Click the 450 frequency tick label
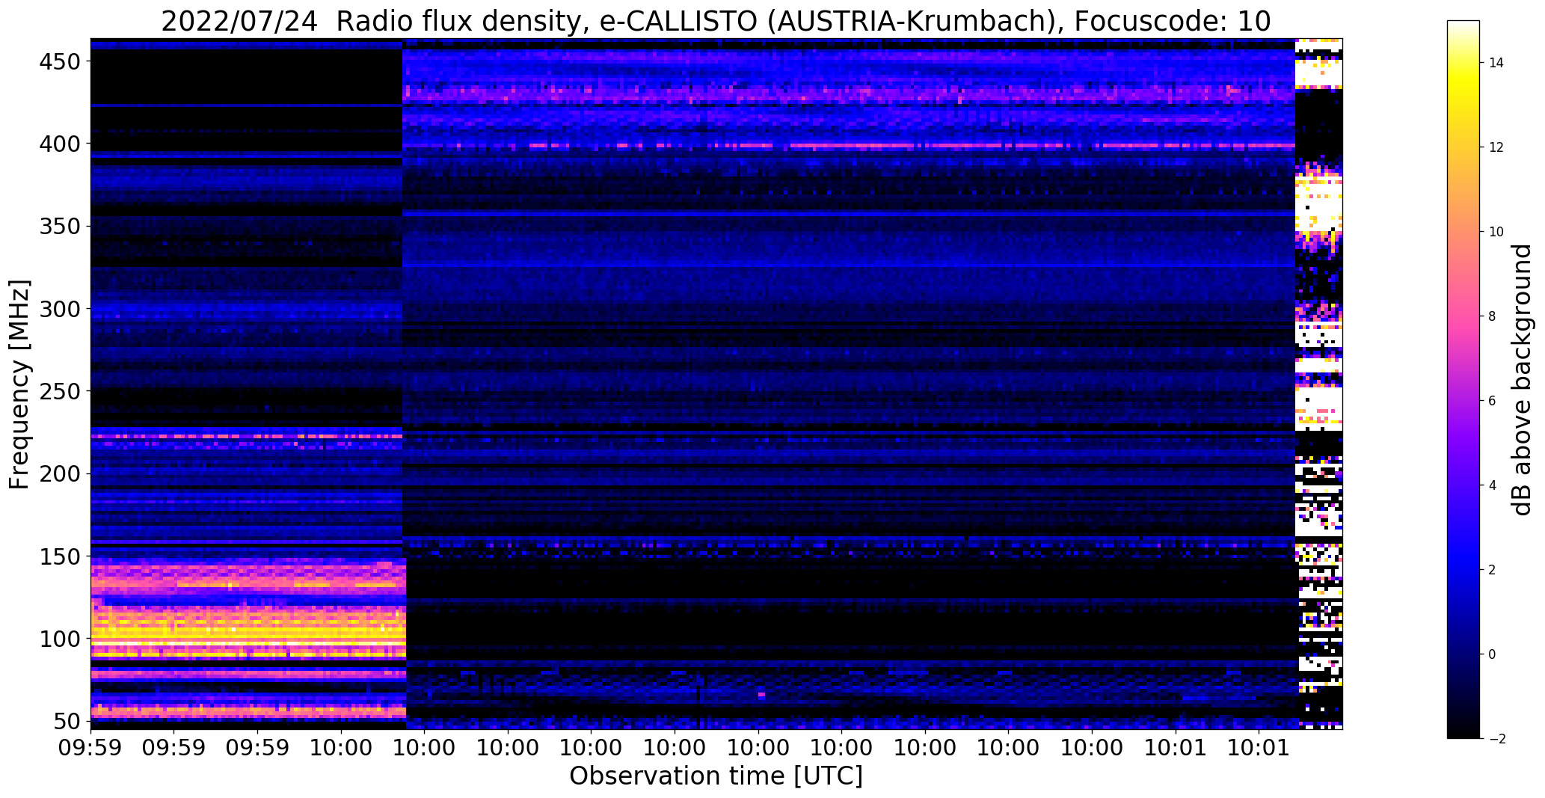Viewport: 1545px width, 798px height. tap(59, 61)
